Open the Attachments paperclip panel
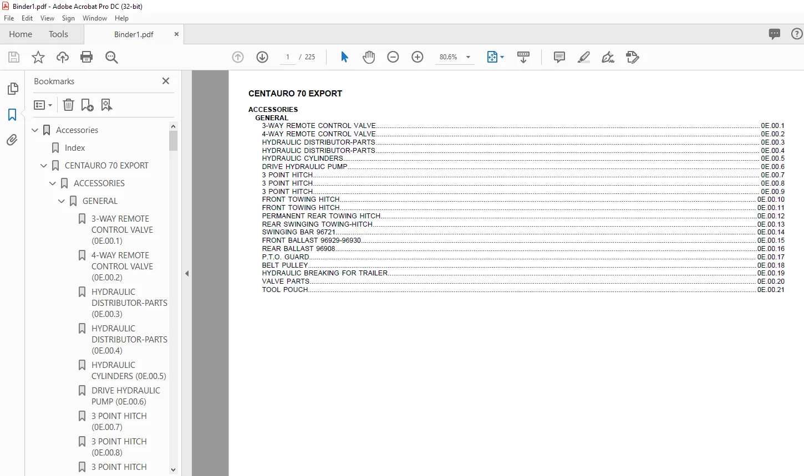804x476 pixels. tap(12, 140)
